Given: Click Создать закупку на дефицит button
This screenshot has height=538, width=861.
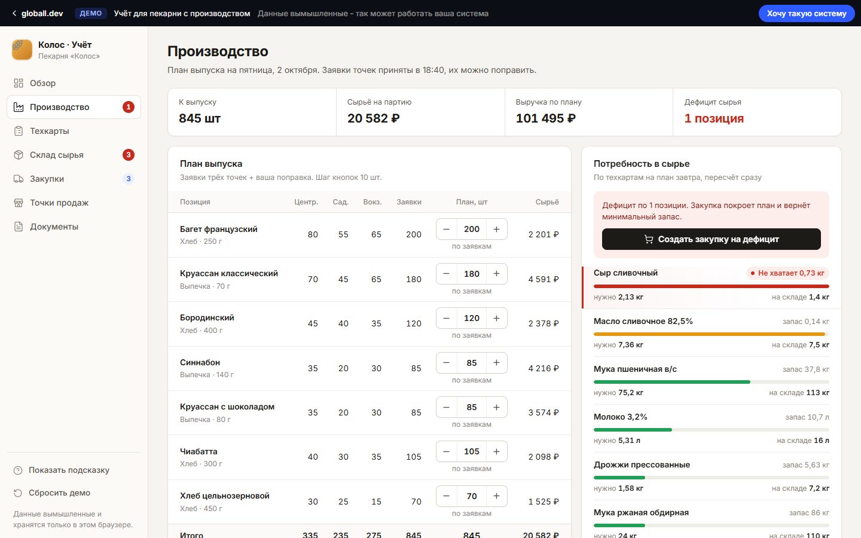Looking at the screenshot, I should [x=712, y=239].
